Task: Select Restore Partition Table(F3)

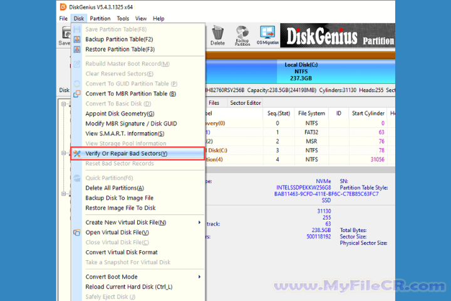Action: (x=138, y=50)
